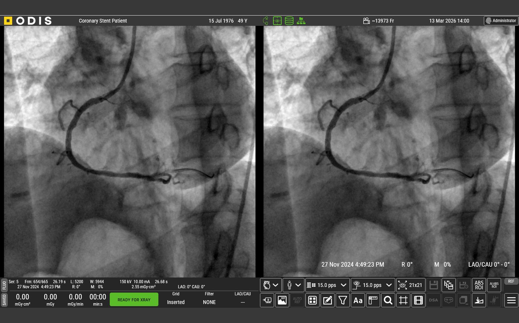This screenshot has width=519, height=323.
Task: Select the right reference angiogram panel
Action: point(389,152)
